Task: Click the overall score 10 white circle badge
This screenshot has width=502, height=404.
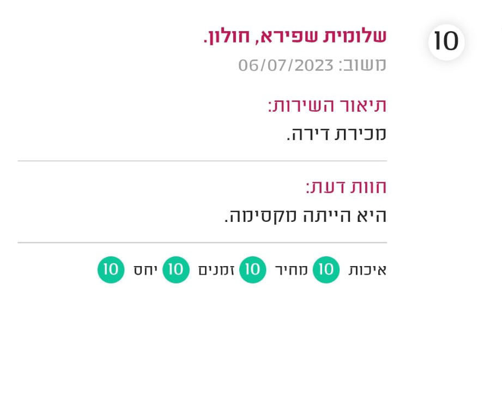Action: point(446,42)
